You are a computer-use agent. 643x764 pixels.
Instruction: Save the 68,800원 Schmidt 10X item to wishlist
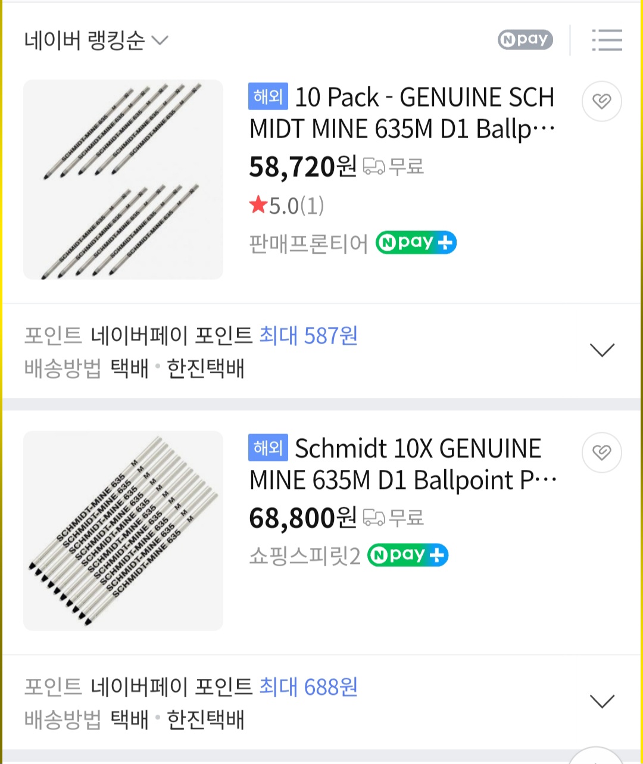(x=601, y=453)
